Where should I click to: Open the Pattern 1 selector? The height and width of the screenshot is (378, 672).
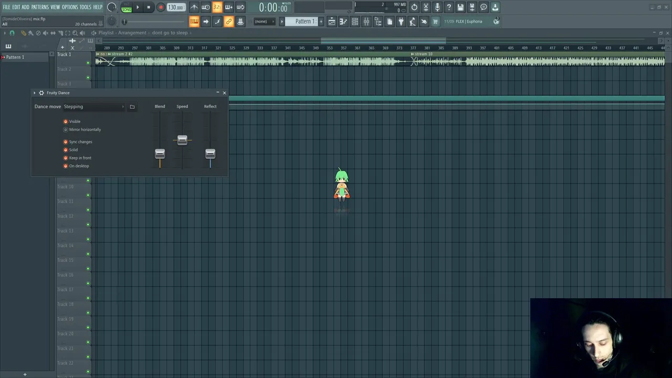301,22
